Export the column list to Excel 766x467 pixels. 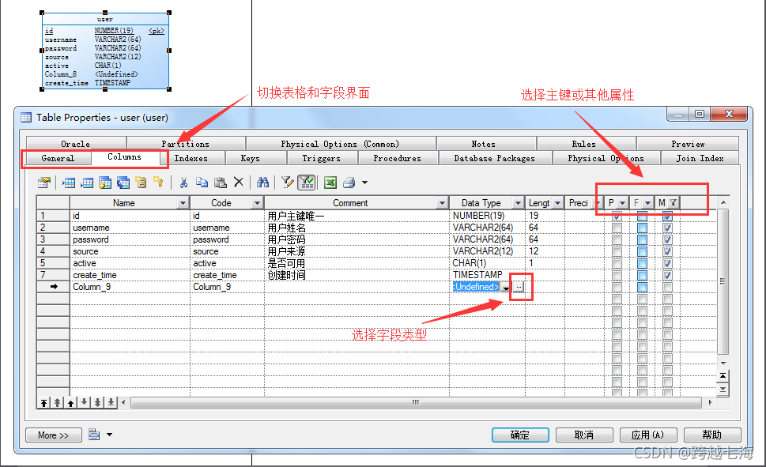pos(330,183)
